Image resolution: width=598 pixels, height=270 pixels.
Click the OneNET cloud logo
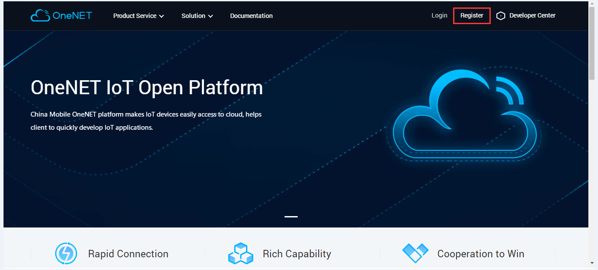click(x=61, y=15)
